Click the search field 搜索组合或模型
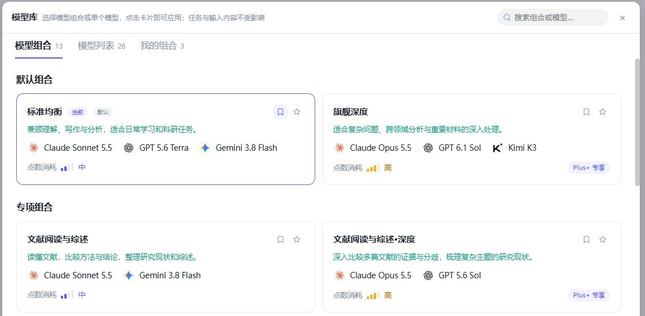 point(552,18)
